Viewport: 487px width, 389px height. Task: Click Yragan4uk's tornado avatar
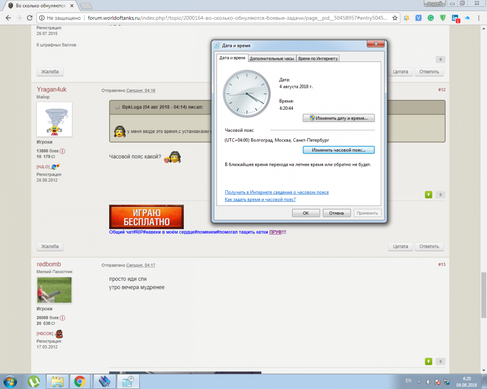point(54,119)
